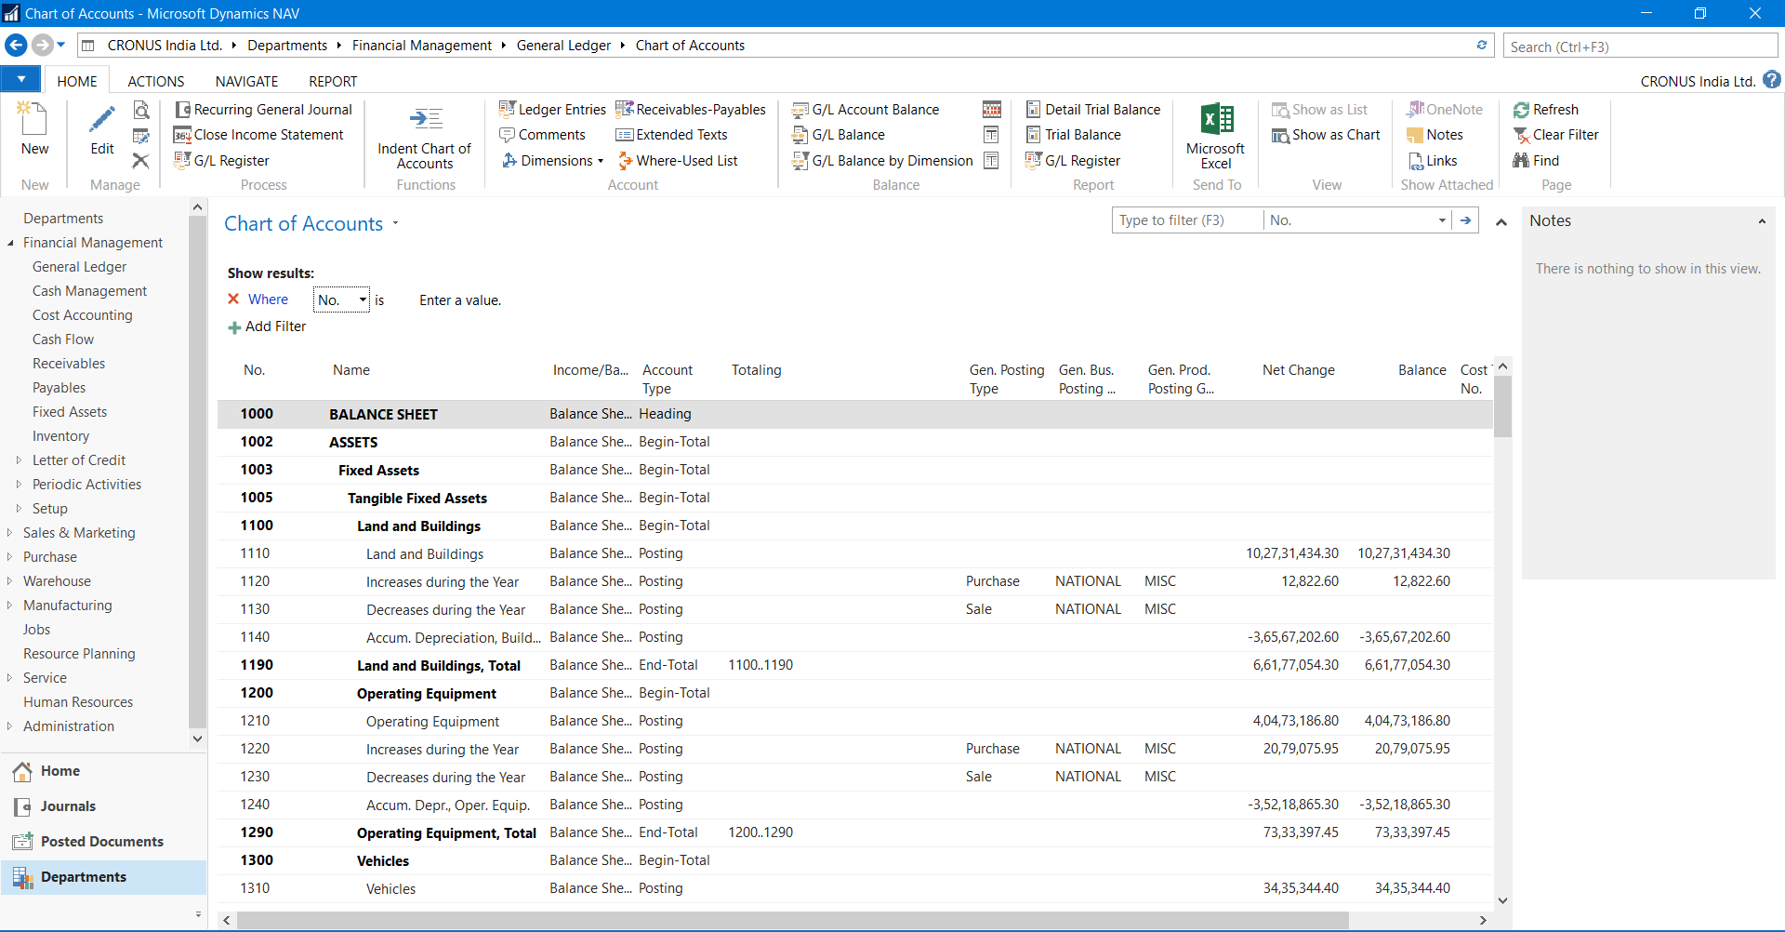Image resolution: width=1785 pixels, height=932 pixels.
Task: Click the help question mark icon
Action: (x=1772, y=80)
